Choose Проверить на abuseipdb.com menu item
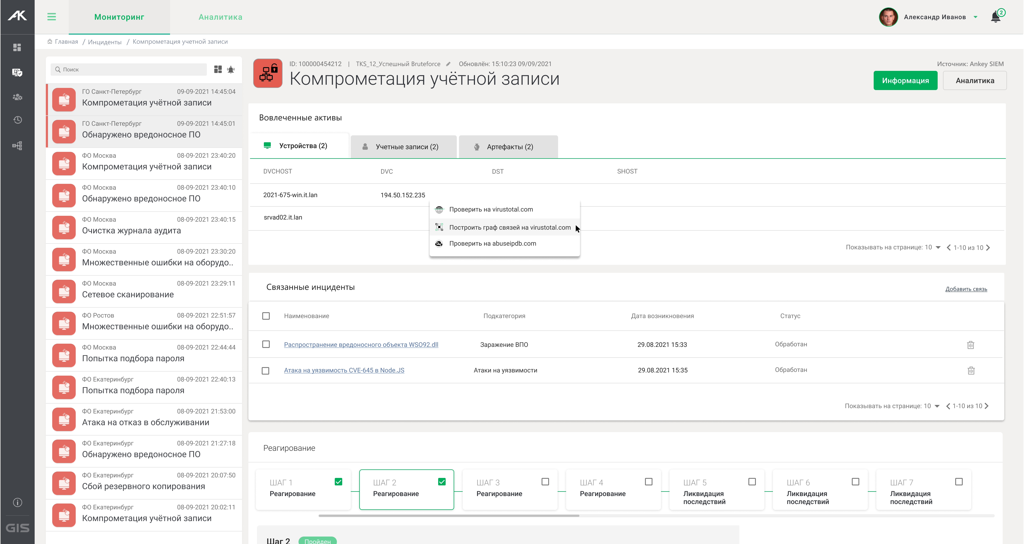The image size is (1024, 544). tap(492, 243)
